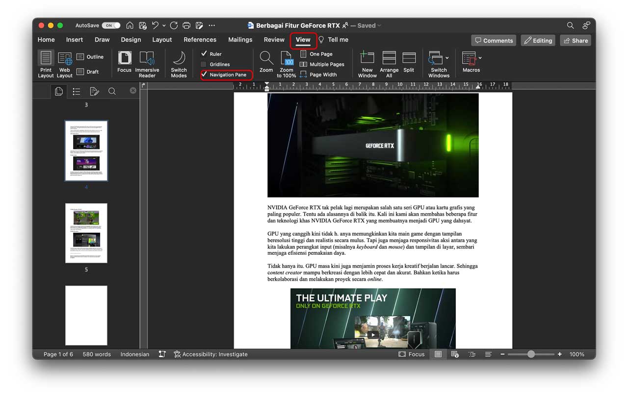628x394 pixels.
Task: Turn off the AutoSave toggle
Action: tap(111, 25)
